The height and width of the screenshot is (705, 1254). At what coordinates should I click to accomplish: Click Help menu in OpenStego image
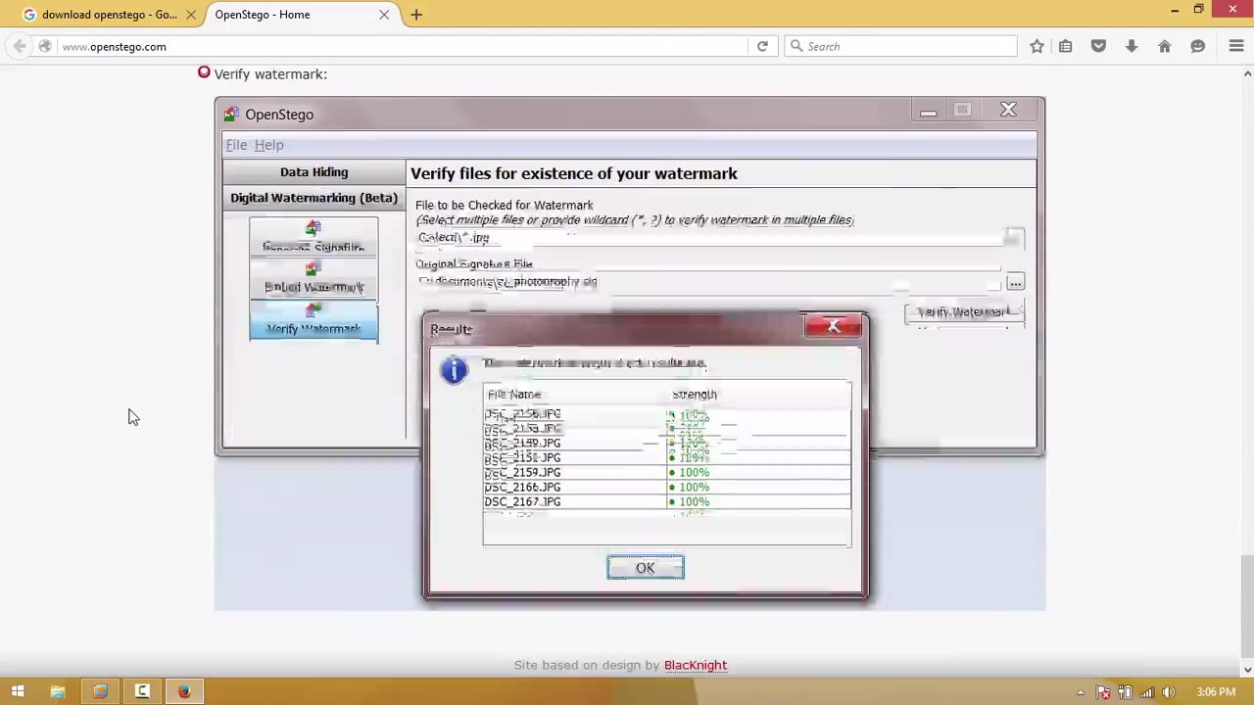tap(268, 145)
